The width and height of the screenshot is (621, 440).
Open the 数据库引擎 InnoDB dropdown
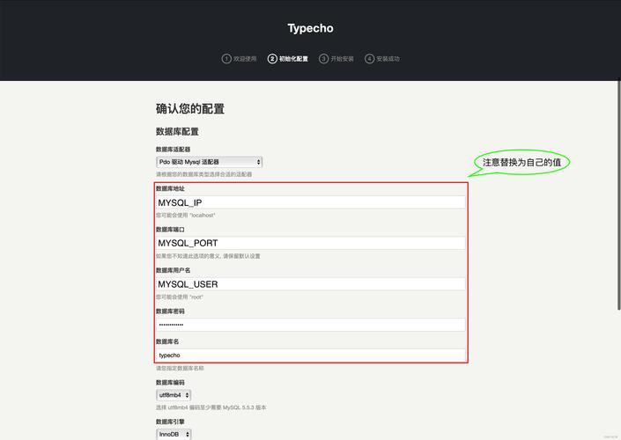(x=174, y=434)
